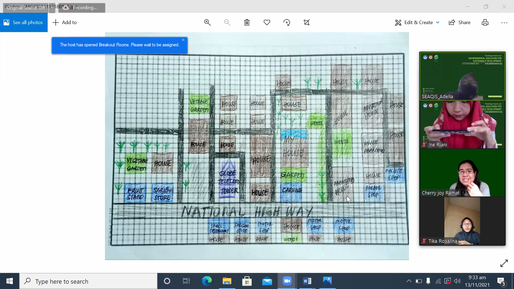Click the Windows taskbar search box
Image resolution: width=514 pixels, height=289 pixels.
click(88, 281)
